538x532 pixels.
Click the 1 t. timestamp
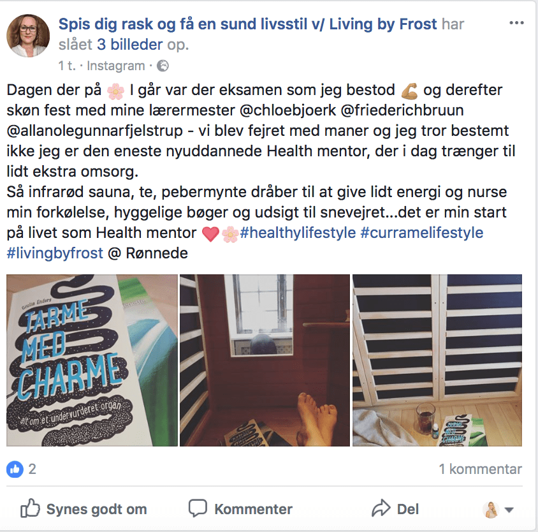pyautogui.click(x=67, y=66)
